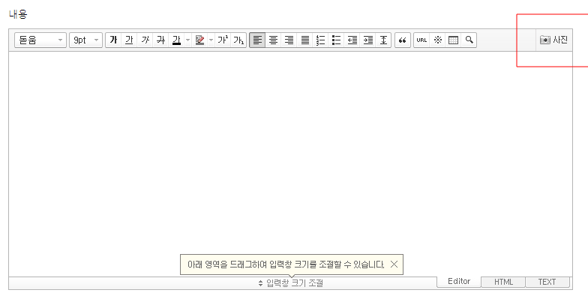588x299 pixels.
Task: Toggle underline text formatting
Action: (129, 40)
